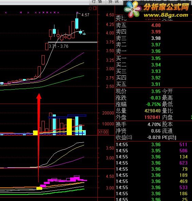Click the 外盘 value 192041
Screen dimensions: 192x201
[x=153, y=117]
